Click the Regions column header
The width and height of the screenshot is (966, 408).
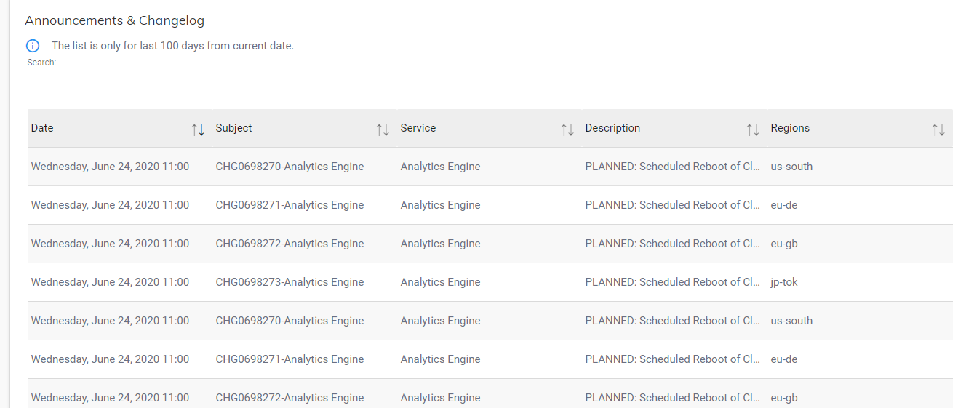(790, 128)
